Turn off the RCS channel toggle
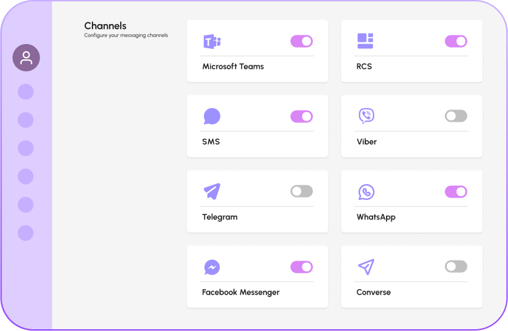Screen dimensions: 508x331 (x=456, y=41)
